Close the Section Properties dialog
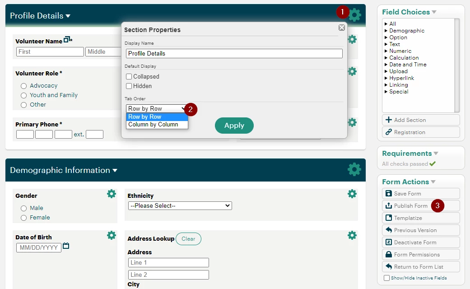470x289 pixels. (342, 28)
